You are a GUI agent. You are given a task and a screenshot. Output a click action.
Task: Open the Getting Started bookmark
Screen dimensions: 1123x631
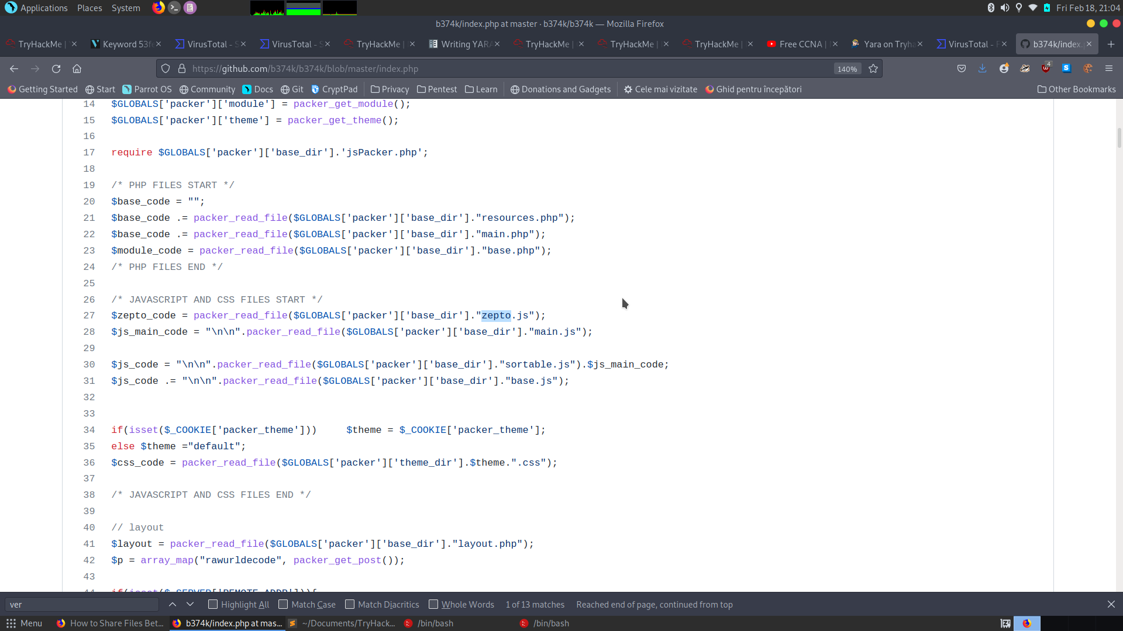tap(42, 89)
